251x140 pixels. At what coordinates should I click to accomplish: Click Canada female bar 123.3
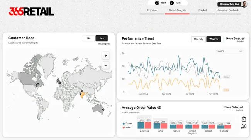click(x=220, y=127)
